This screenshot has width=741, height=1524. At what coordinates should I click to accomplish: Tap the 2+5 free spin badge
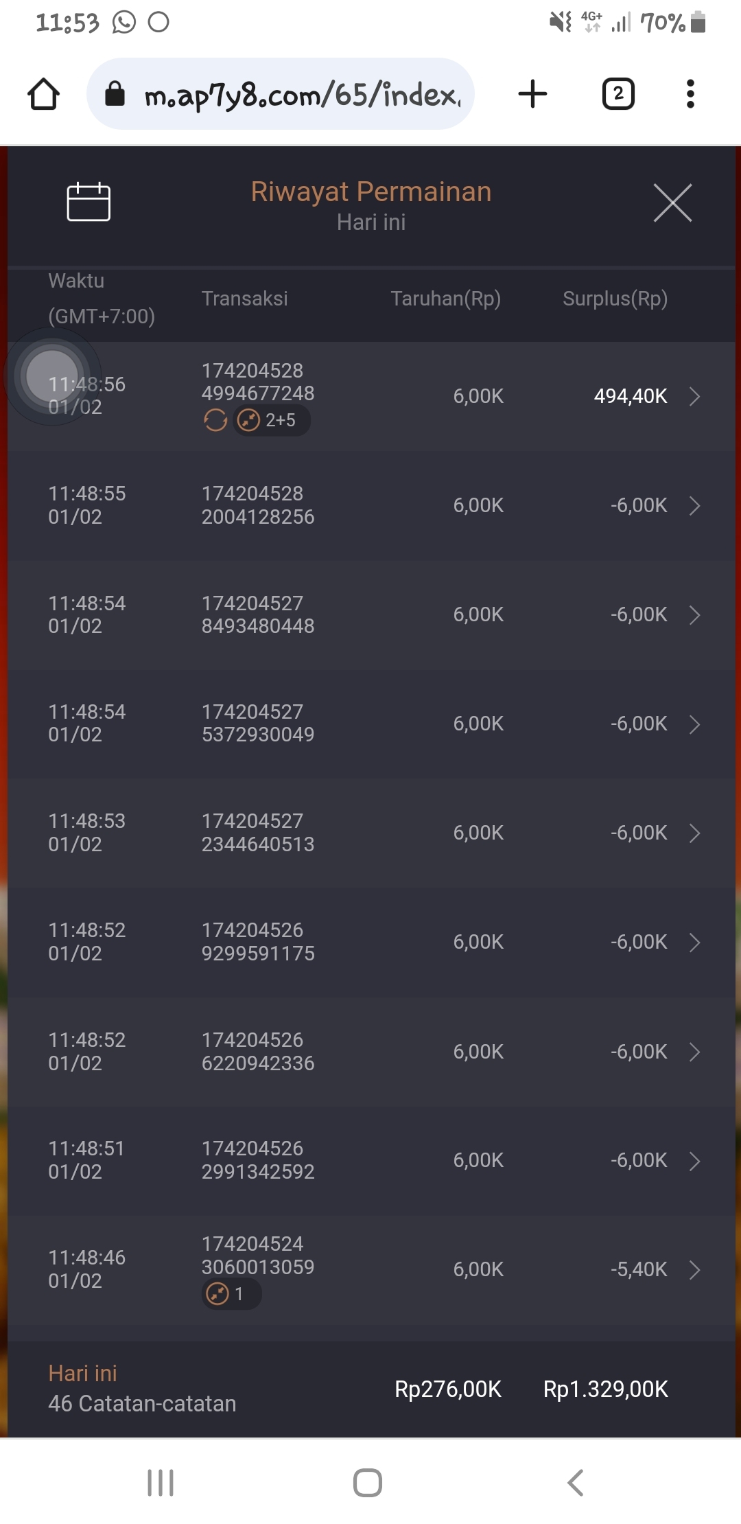[x=272, y=420]
